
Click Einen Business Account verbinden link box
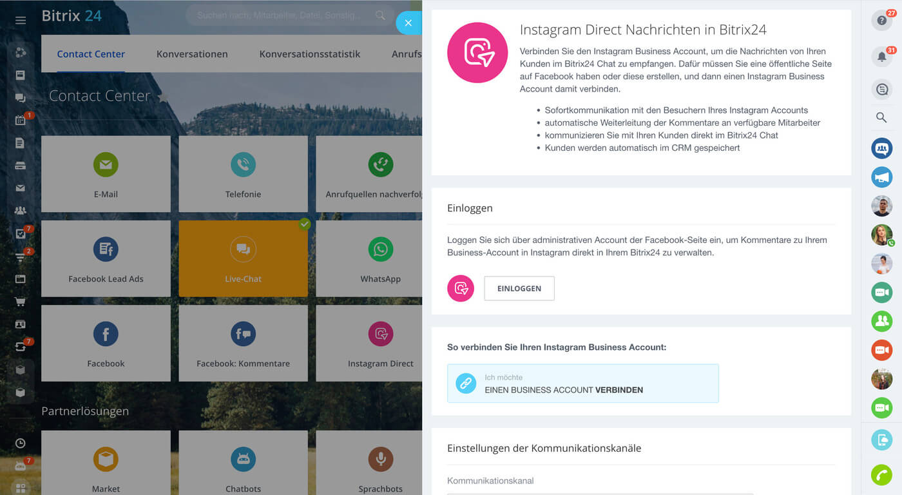click(583, 383)
